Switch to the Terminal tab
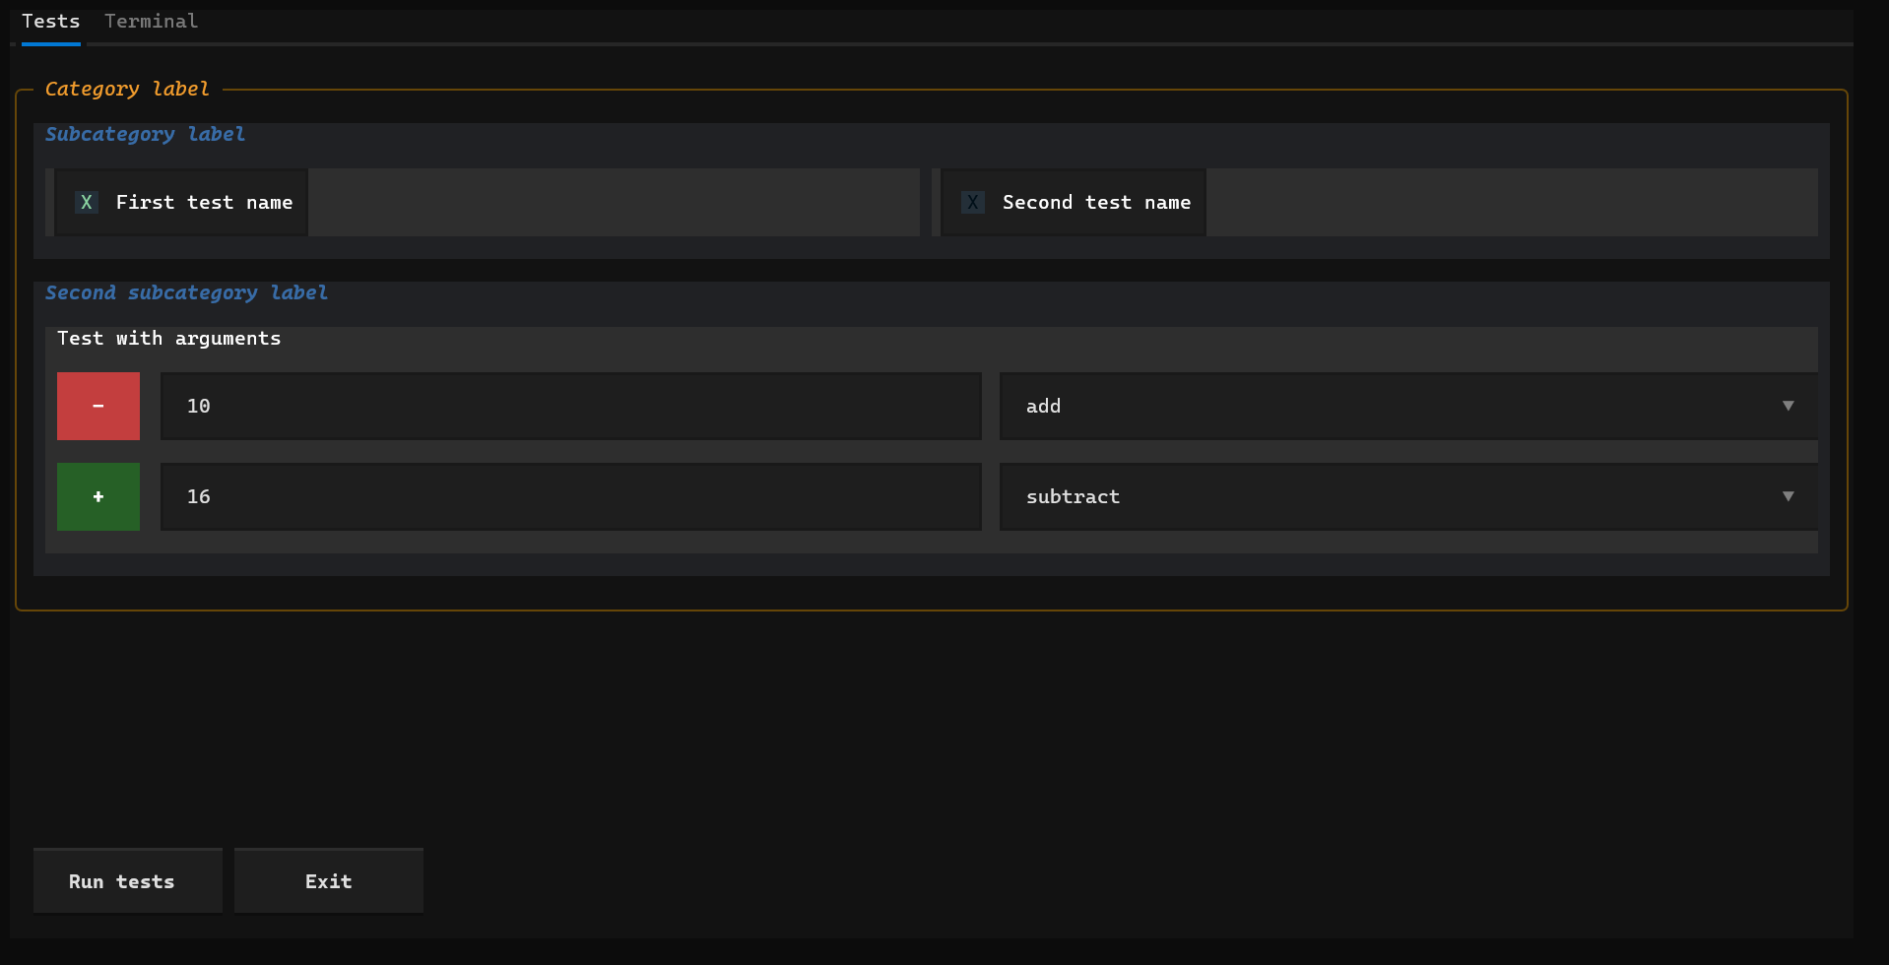This screenshot has width=1889, height=965. [x=150, y=21]
